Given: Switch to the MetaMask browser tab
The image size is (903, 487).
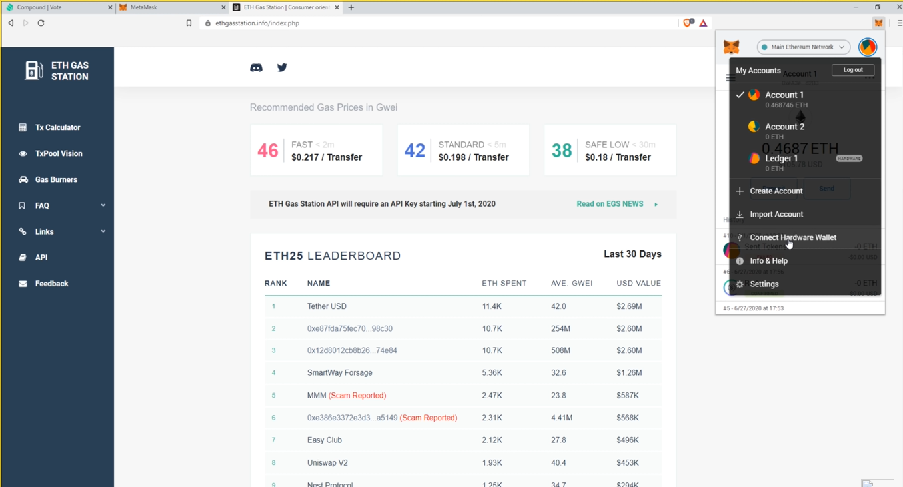Looking at the screenshot, I should [172, 7].
